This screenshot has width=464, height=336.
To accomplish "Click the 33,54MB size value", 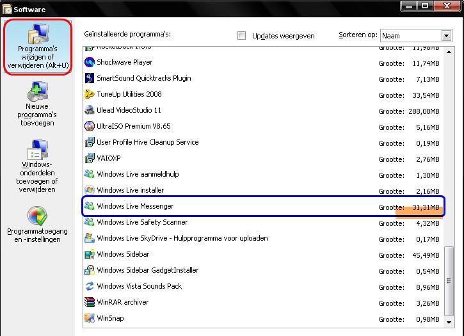I will pyautogui.click(x=426, y=95).
